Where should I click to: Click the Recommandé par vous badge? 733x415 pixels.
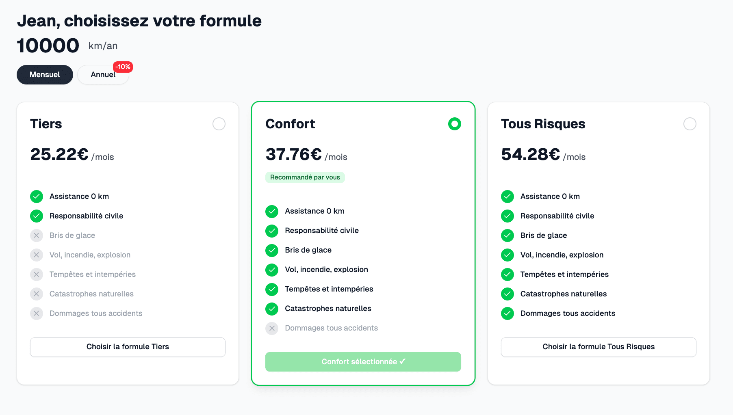305,177
